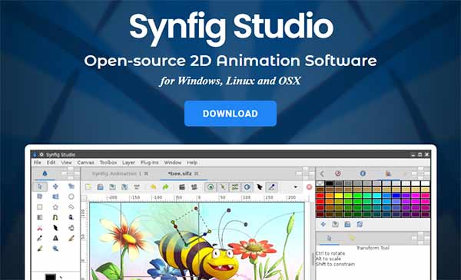Select the Polygon tool
The image size is (461, 280).
click(x=71, y=207)
